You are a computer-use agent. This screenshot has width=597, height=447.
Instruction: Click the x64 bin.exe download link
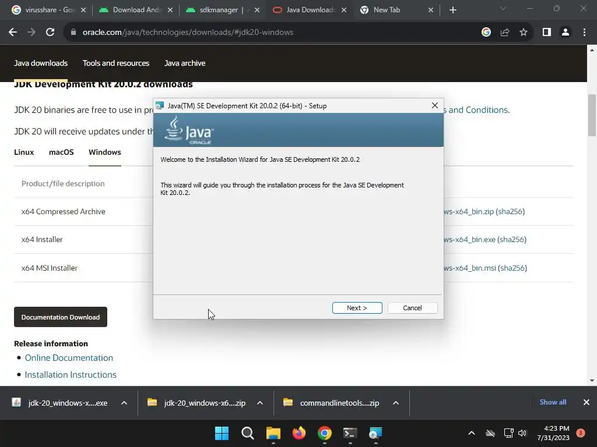coord(469,239)
